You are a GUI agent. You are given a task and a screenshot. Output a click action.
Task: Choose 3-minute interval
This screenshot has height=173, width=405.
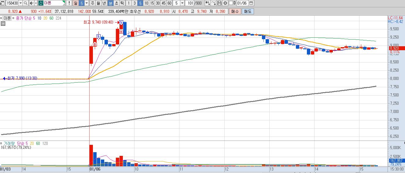[x=134, y=3]
